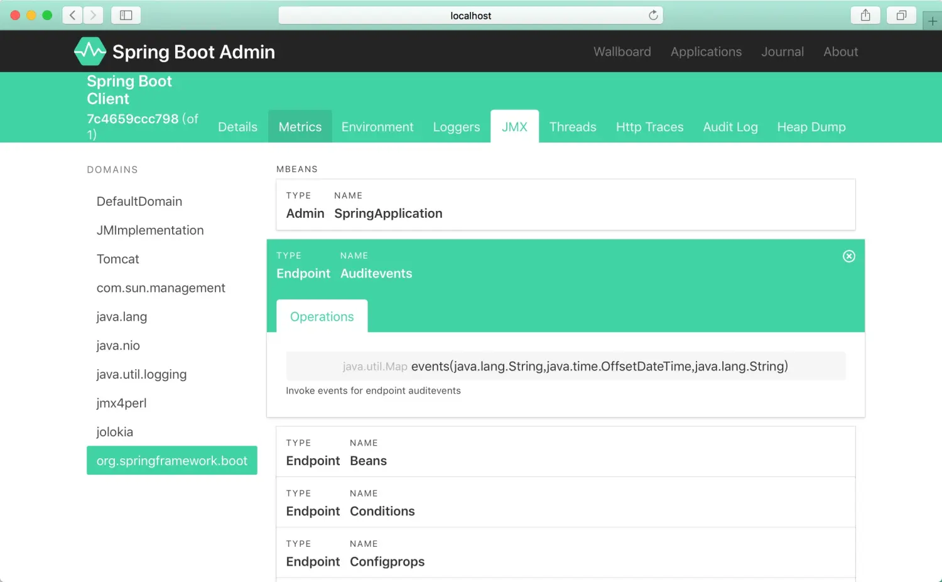942x582 pixels.
Task: Click the DOMAINS section heading
Action: [x=112, y=170]
